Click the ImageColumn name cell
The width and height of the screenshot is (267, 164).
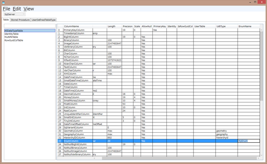tap(78, 43)
